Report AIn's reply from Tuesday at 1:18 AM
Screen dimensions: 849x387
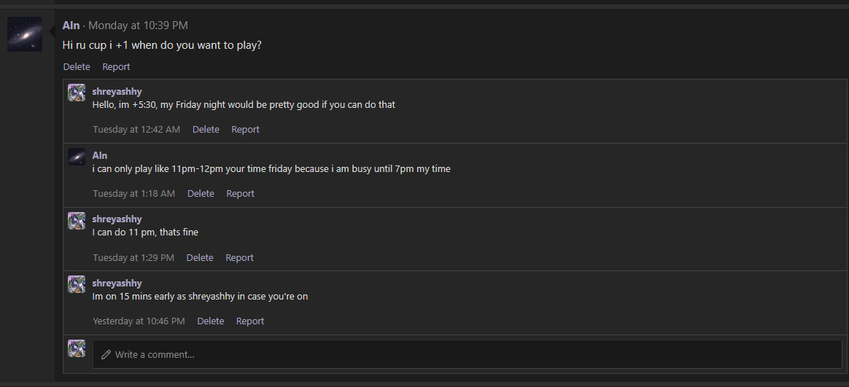tap(240, 194)
